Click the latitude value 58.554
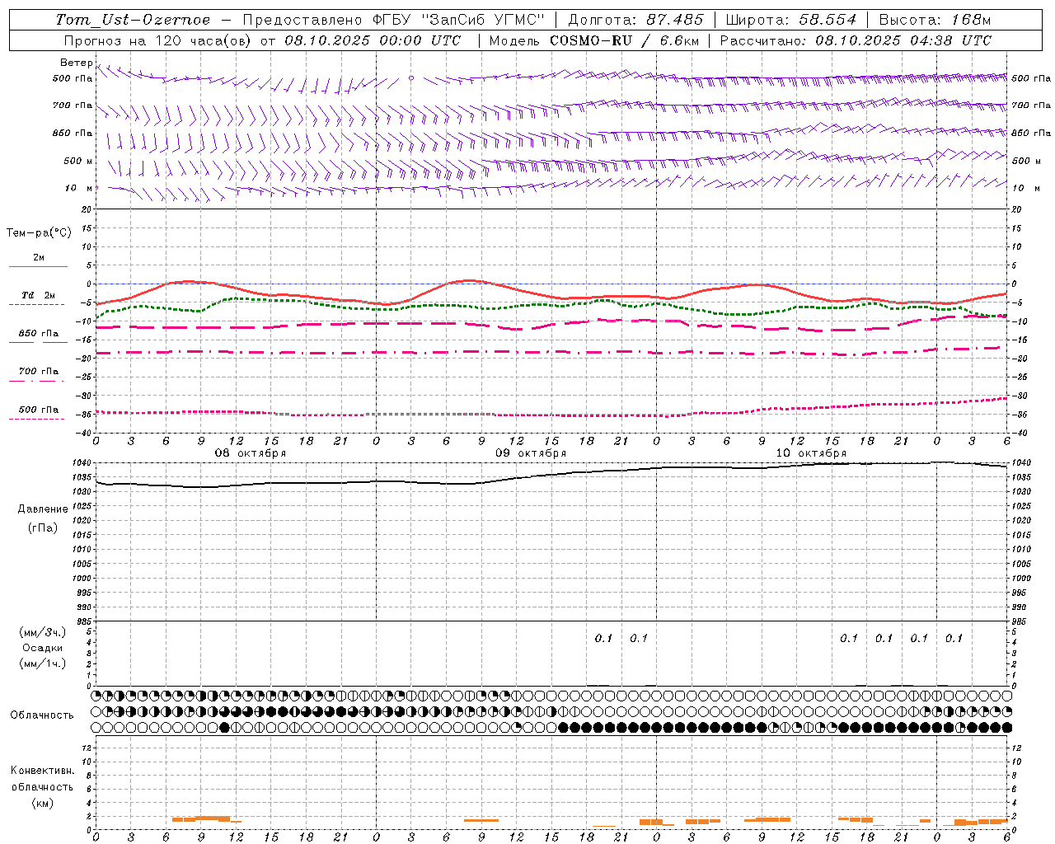Screen dimensions: 1055x844 click(828, 20)
